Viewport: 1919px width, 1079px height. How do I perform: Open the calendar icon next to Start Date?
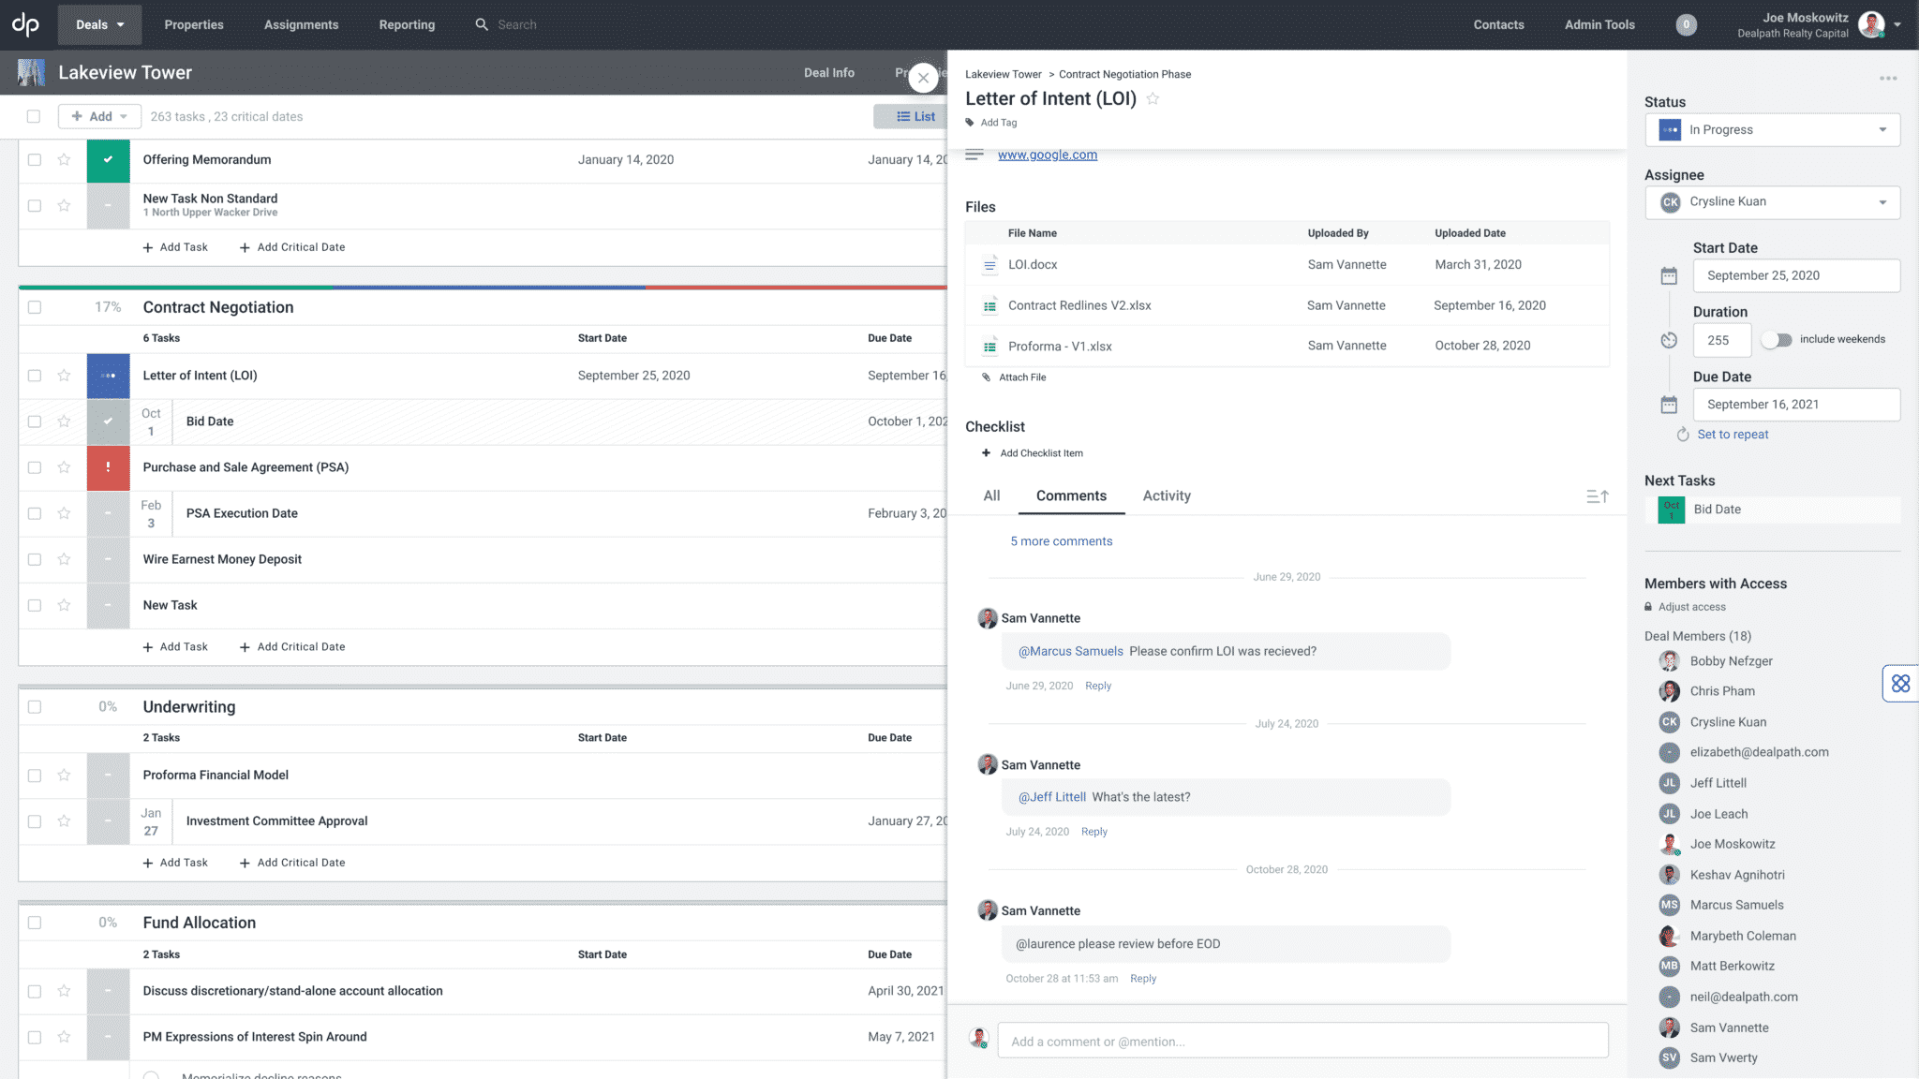pyautogui.click(x=1669, y=275)
